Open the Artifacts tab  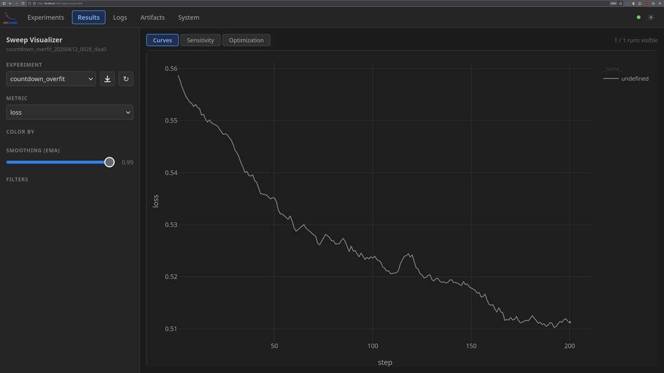pos(153,17)
